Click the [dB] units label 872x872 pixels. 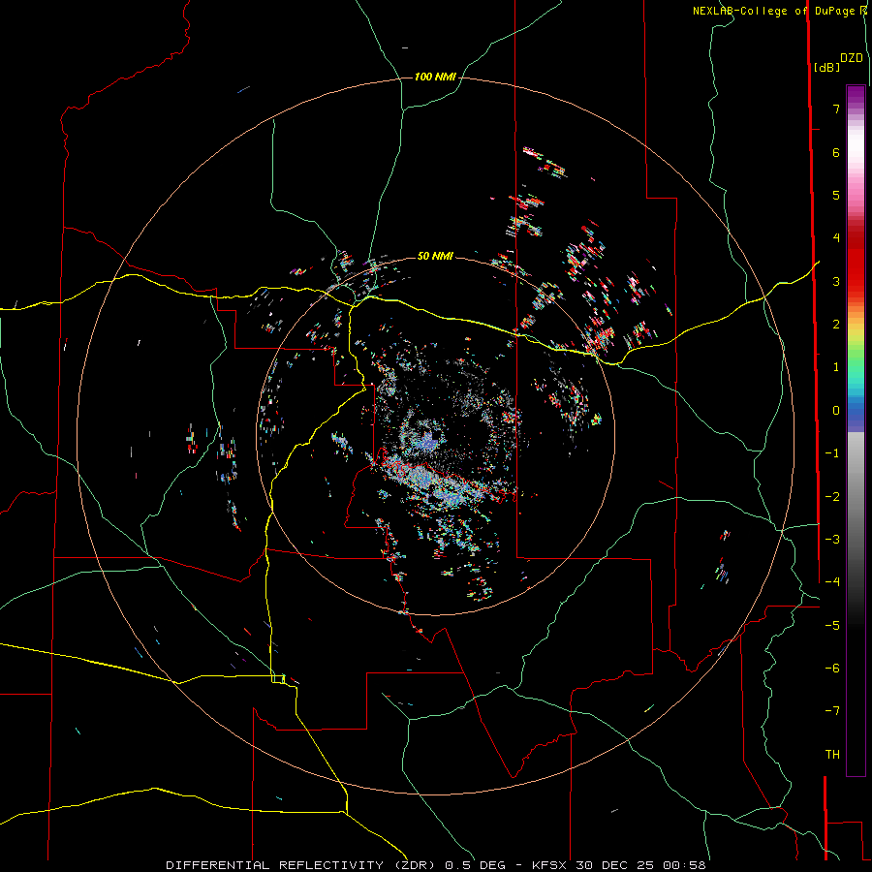pos(827,67)
